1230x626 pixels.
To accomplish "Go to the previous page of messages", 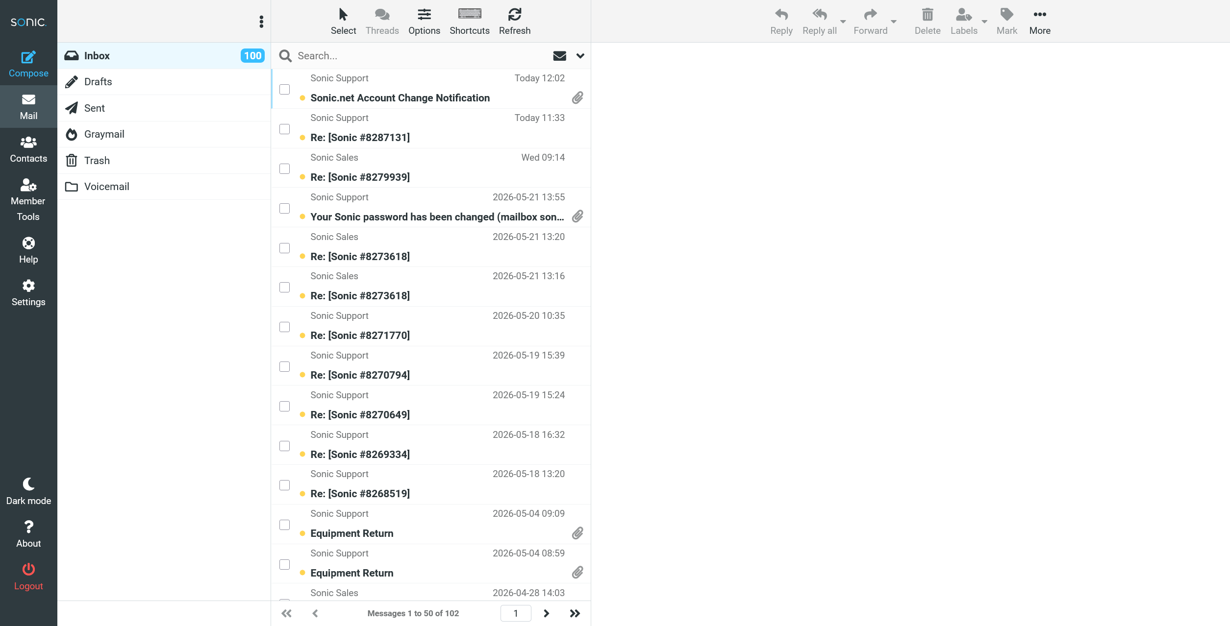I will tap(315, 613).
